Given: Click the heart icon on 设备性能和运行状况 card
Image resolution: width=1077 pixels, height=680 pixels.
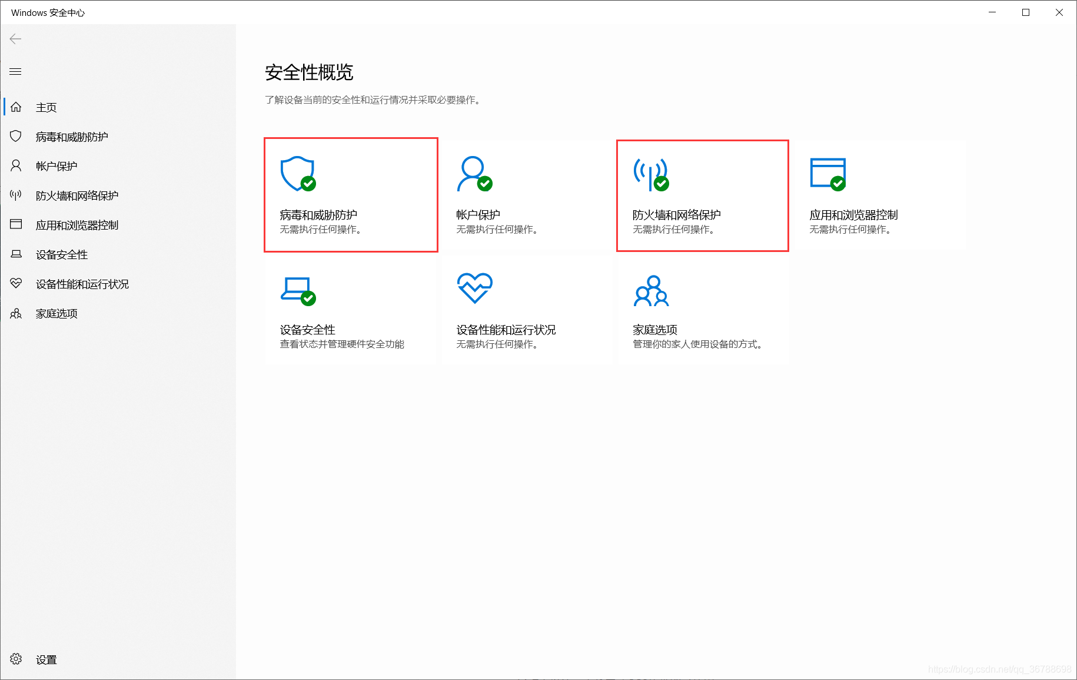Looking at the screenshot, I should (x=474, y=288).
